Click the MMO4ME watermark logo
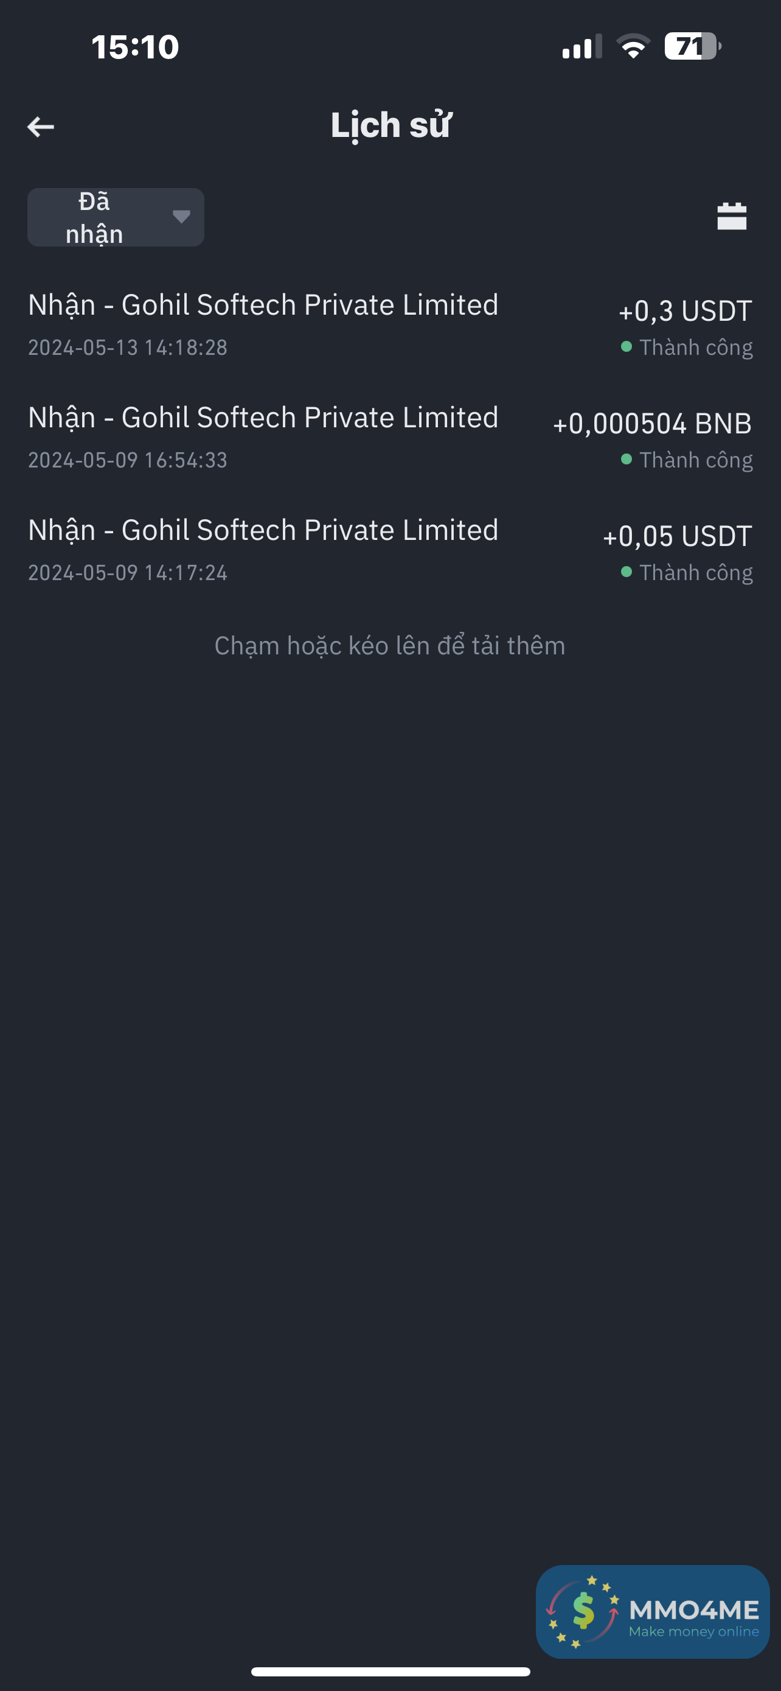The width and height of the screenshot is (781, 1691). coord(653,1612)
